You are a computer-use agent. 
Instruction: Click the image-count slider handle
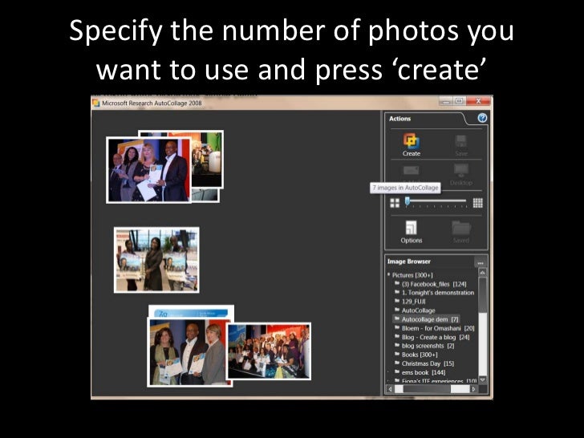pos(408,201)
